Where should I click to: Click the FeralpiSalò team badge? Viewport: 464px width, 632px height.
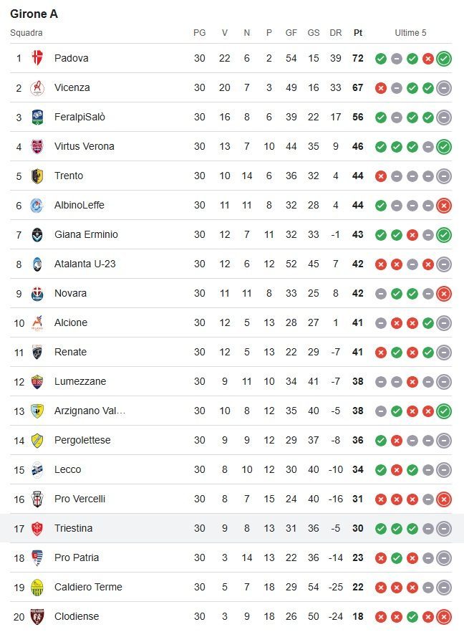tap(37, 117)
